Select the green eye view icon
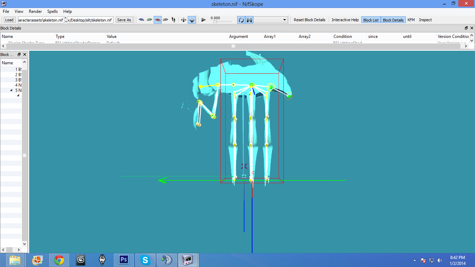475x267 pixels. [150, 20]
